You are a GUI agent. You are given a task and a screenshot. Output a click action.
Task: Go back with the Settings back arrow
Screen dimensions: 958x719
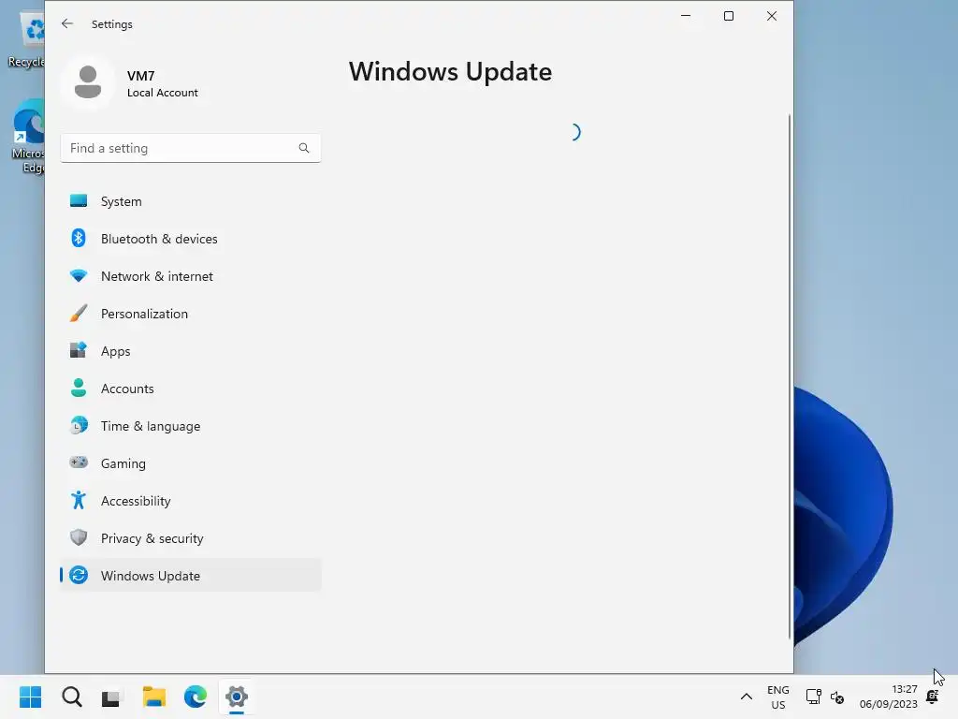tap(67, 23)
